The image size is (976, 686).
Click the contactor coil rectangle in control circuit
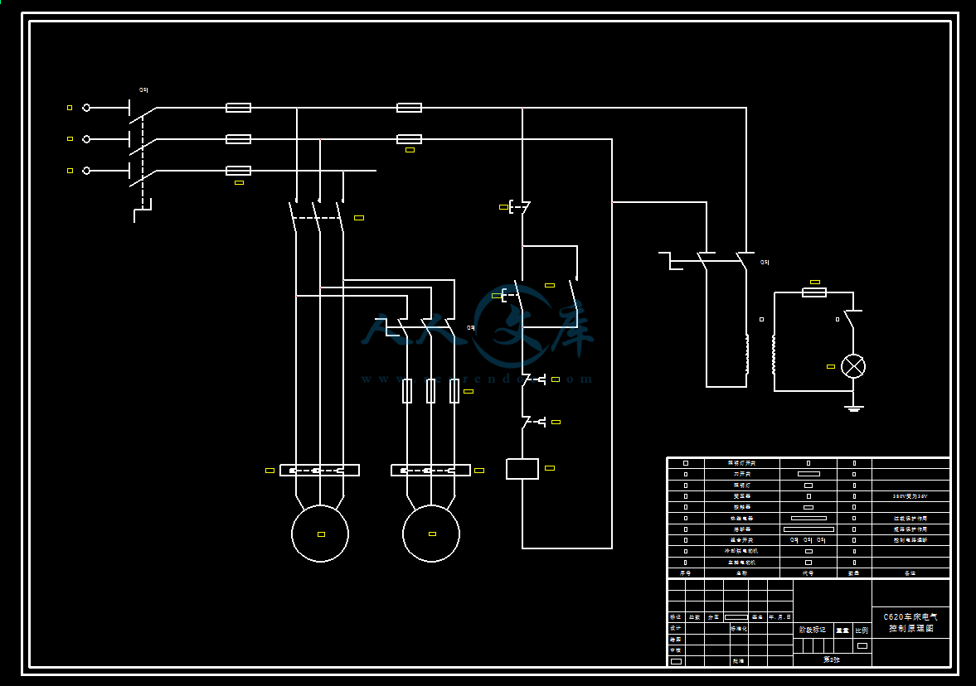522,468
